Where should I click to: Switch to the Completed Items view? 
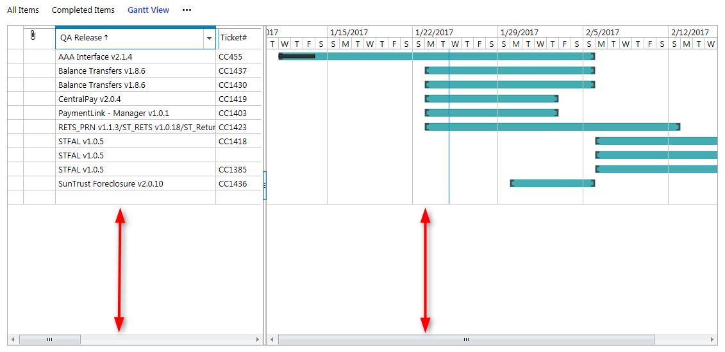(x=83, y=10)
